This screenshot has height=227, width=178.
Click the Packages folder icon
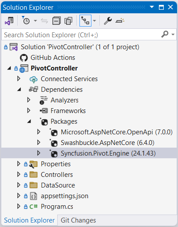44,121
